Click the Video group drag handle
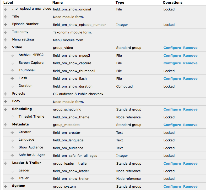This screenshot has height=190, width=211. (6, 48)
